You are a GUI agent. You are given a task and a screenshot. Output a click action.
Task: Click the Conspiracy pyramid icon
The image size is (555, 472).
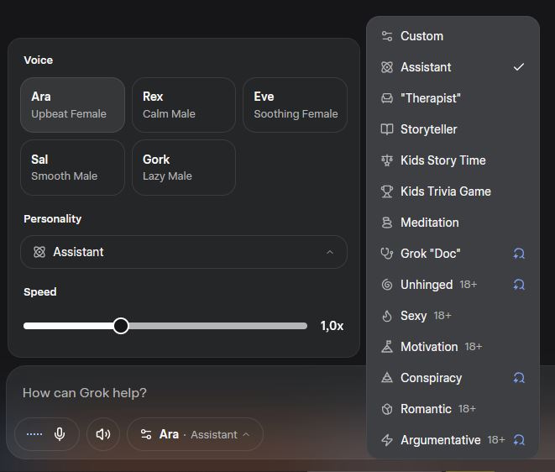387,378
